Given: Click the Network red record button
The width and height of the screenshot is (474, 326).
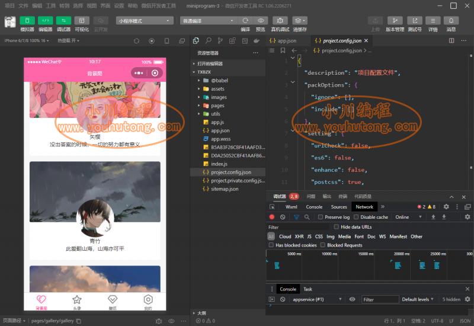Looking at the screenshot, I should pos(272,217).
